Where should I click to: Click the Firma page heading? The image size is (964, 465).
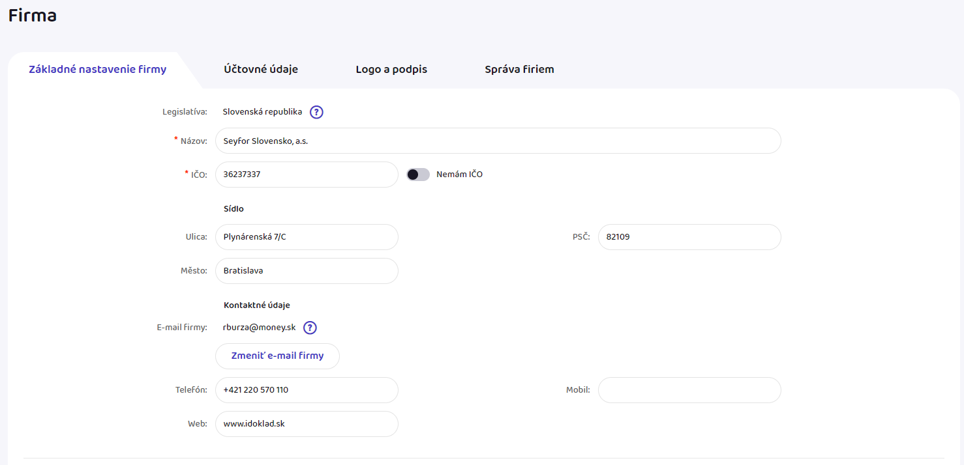pos(33,16)
